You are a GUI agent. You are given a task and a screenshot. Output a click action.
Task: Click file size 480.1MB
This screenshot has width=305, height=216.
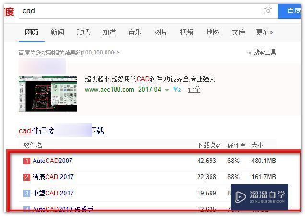pos(264,161)
